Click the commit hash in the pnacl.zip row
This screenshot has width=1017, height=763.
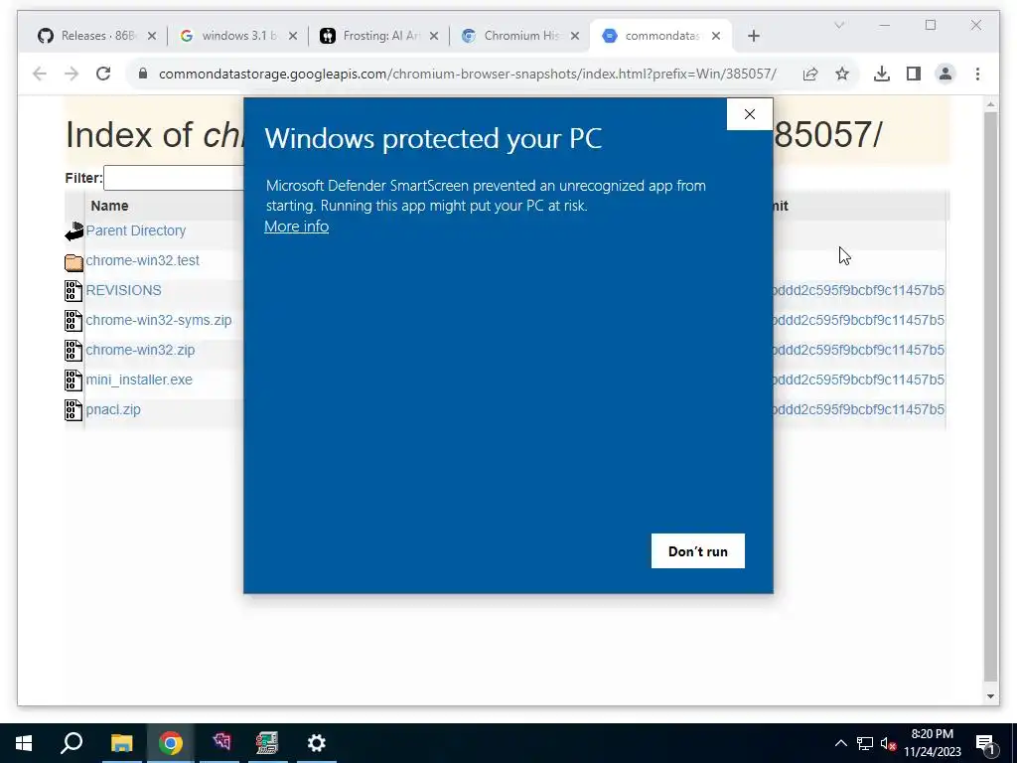(859, 410)
